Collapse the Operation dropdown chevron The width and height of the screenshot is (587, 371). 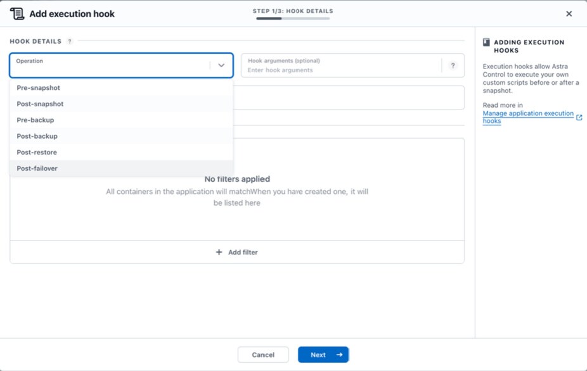point(221,65)
